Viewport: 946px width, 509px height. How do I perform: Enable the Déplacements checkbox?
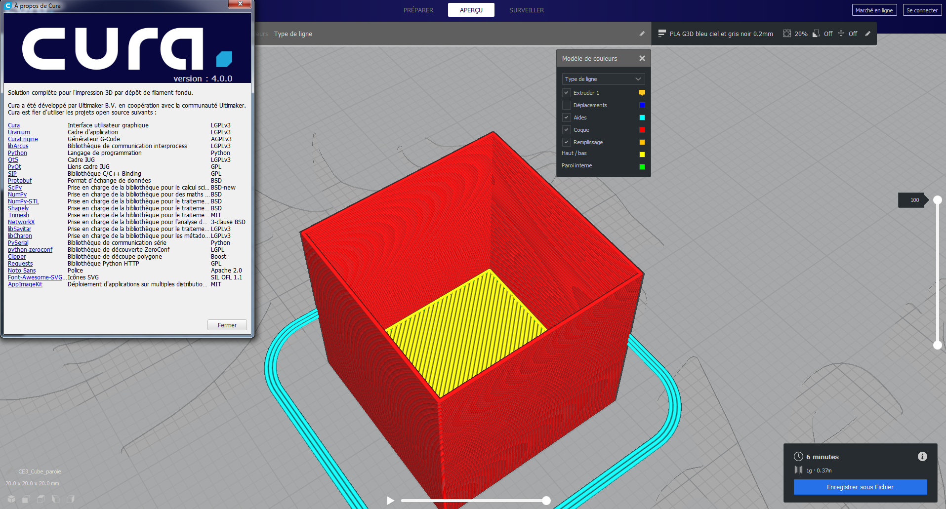567,105
